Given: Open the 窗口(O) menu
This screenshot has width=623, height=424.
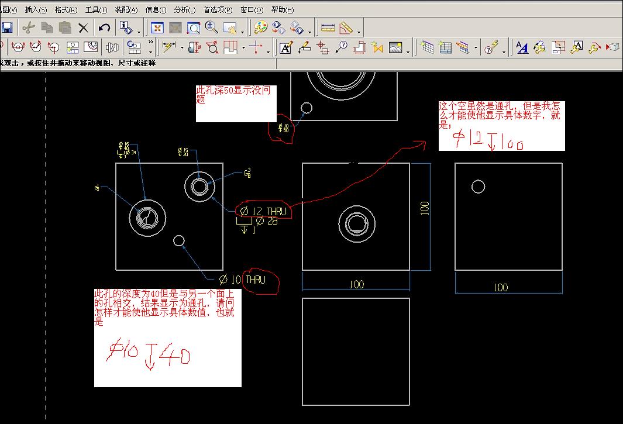Looking at the screenshot, I should (252, 9).
